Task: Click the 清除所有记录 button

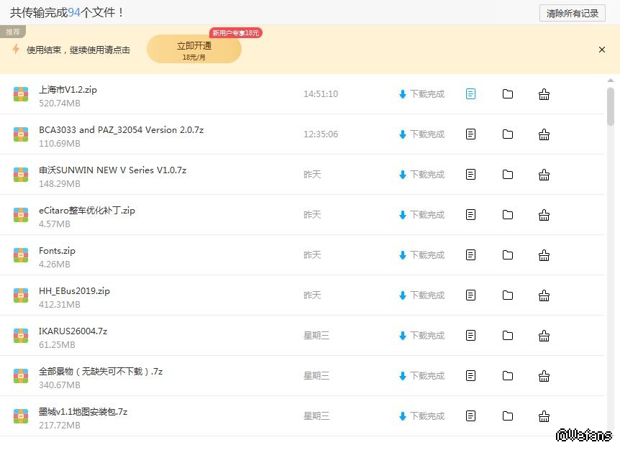Action: [x=572, y=14]
